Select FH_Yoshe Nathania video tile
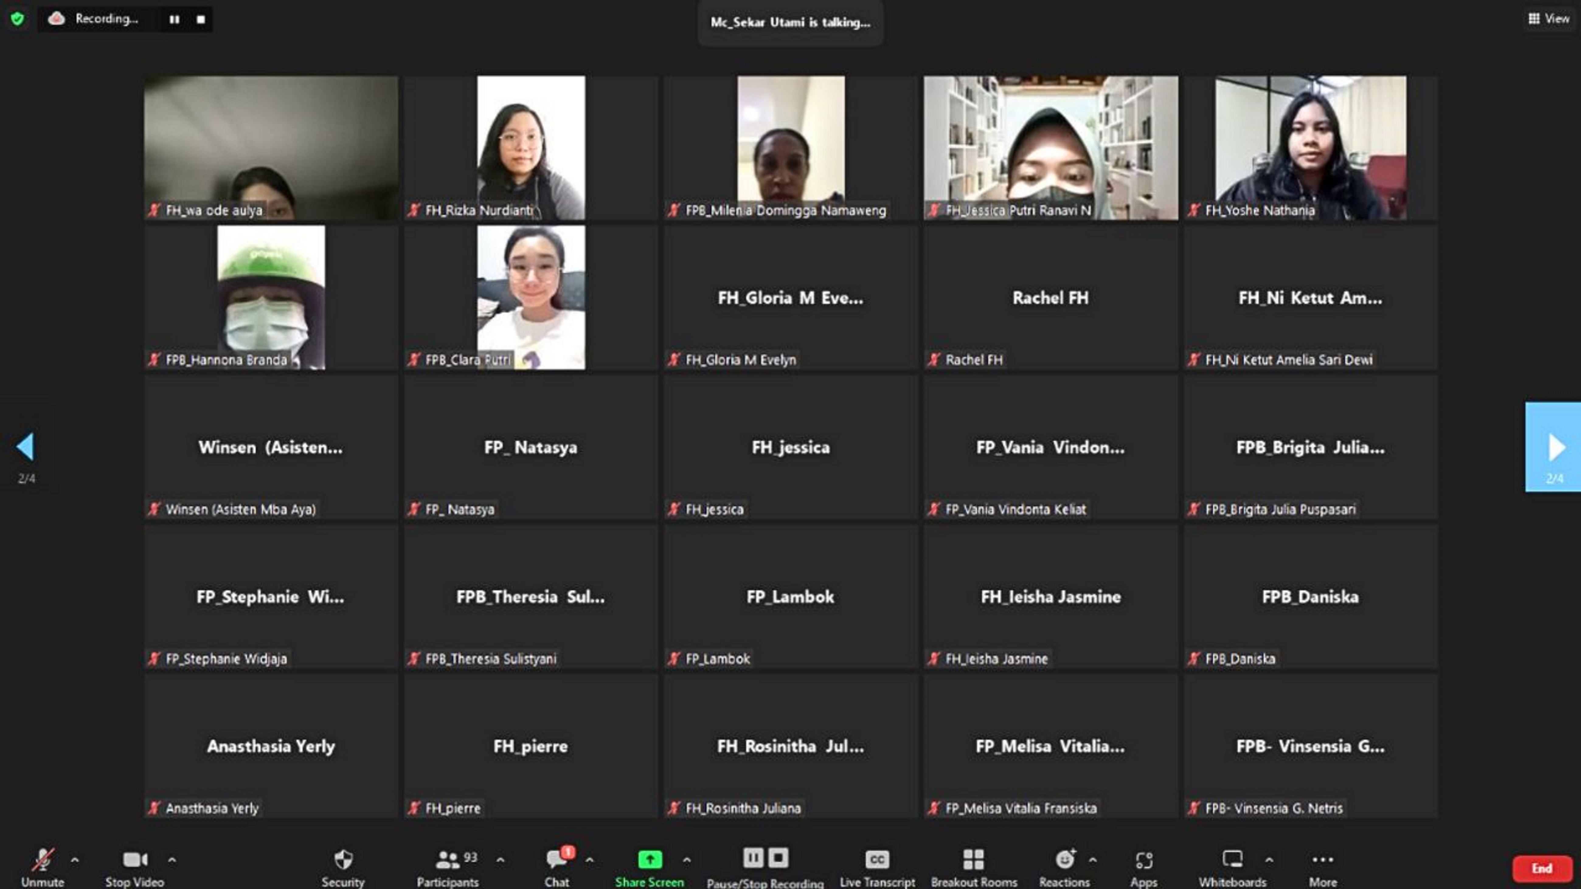Image resolution: width=1581 pixels, height=889 pixels. 1311,148
